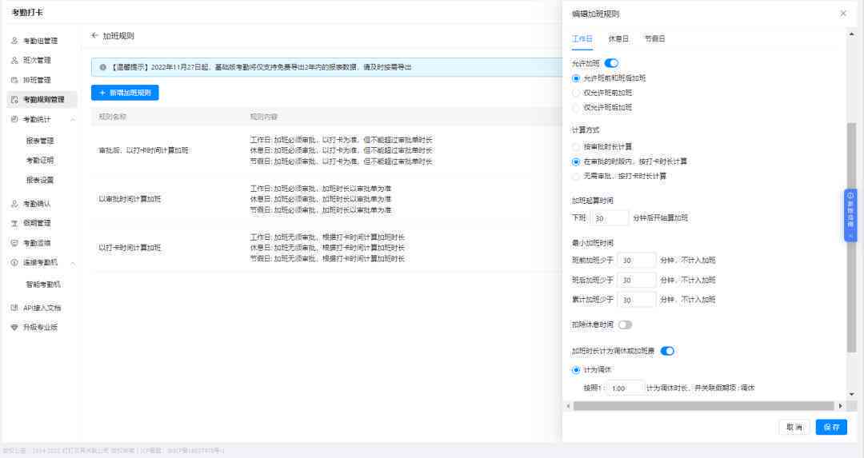Open 考勤运营 in the sidebar

pyautogui.click(x=37, y=243)
